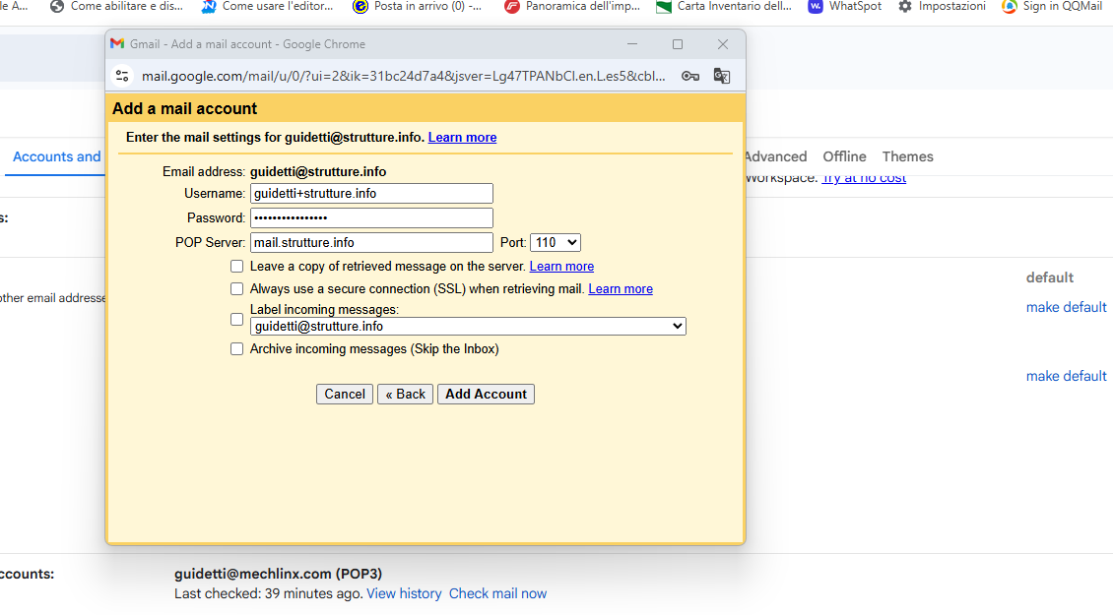Switch to the Offline settings tab
Viewport: 1113px width, 615px height.
point(844,156)
